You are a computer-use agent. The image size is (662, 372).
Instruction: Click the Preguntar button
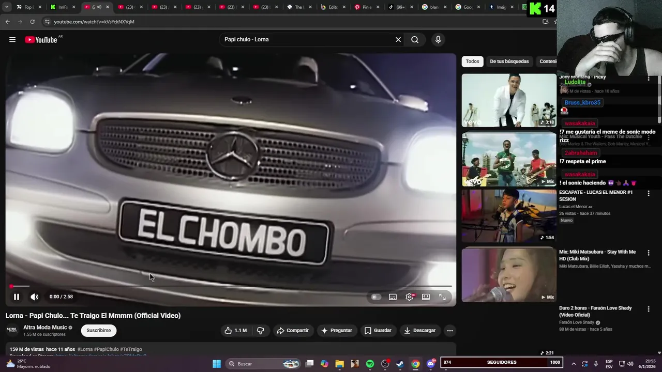coord(337,330)
